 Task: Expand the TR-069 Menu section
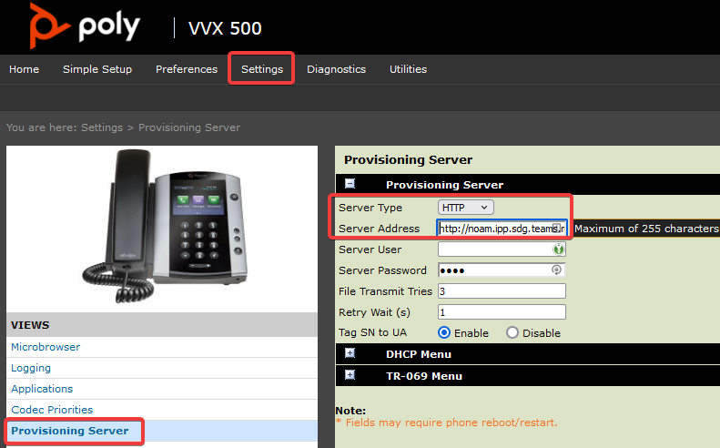pyautogui.click(x=350, y=375)
